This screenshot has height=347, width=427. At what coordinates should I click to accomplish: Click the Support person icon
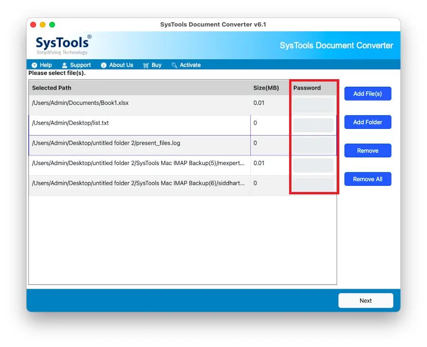point(64,65)
